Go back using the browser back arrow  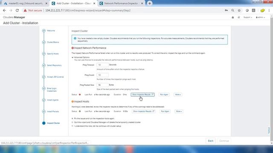point(4,10)
